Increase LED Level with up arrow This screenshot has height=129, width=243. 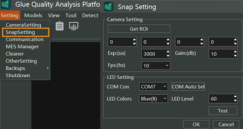tap(236, 96)
